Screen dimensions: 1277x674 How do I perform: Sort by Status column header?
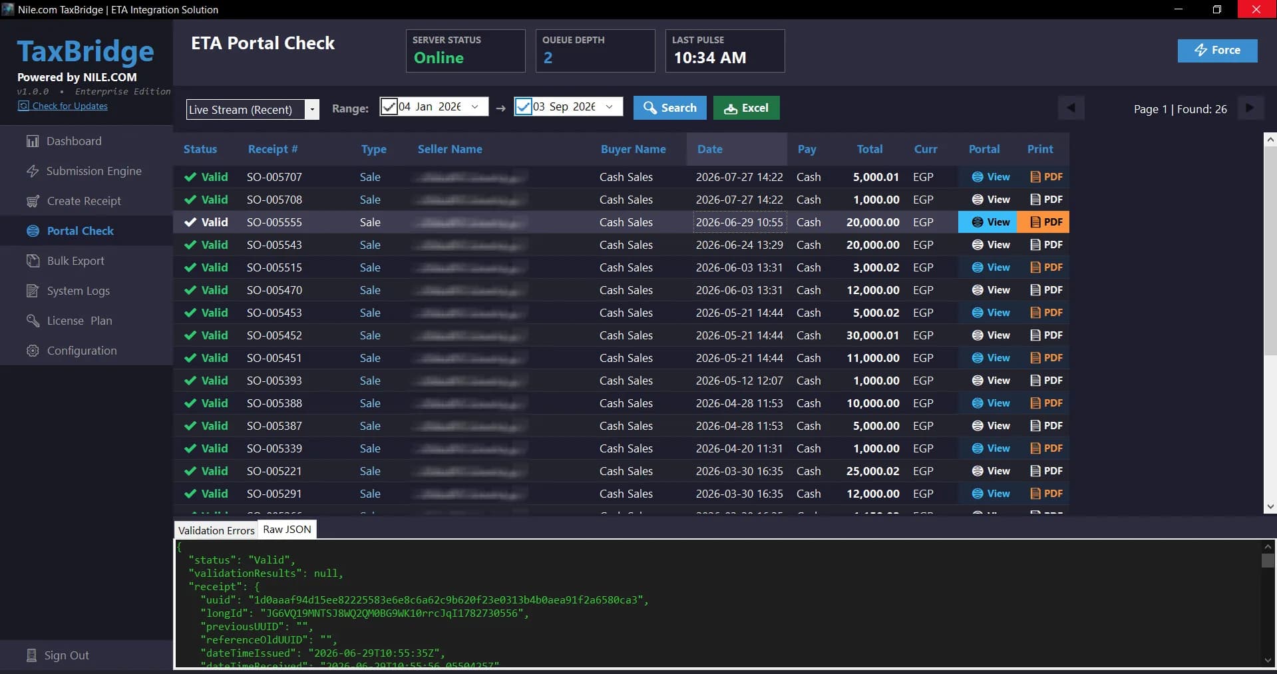click(x=200, y=149)
